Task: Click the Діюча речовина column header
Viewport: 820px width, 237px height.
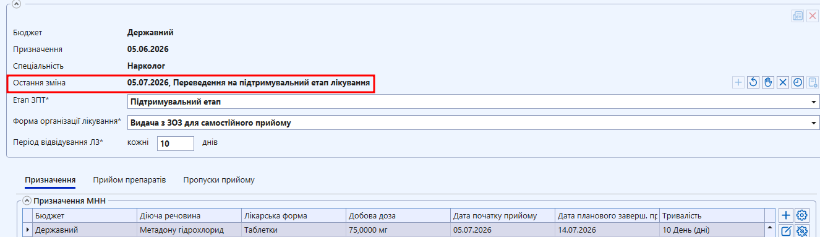Action: (189, 216)
